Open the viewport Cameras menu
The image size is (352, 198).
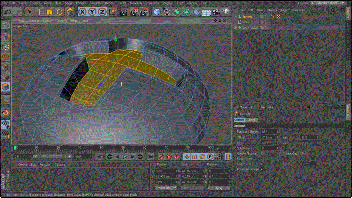tap(33, 20)
